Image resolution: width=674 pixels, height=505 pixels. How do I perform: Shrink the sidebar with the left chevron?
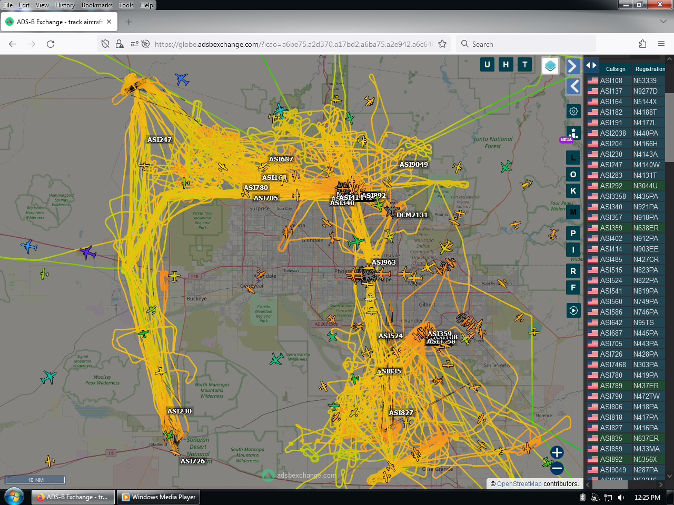[x=573, y=86]
